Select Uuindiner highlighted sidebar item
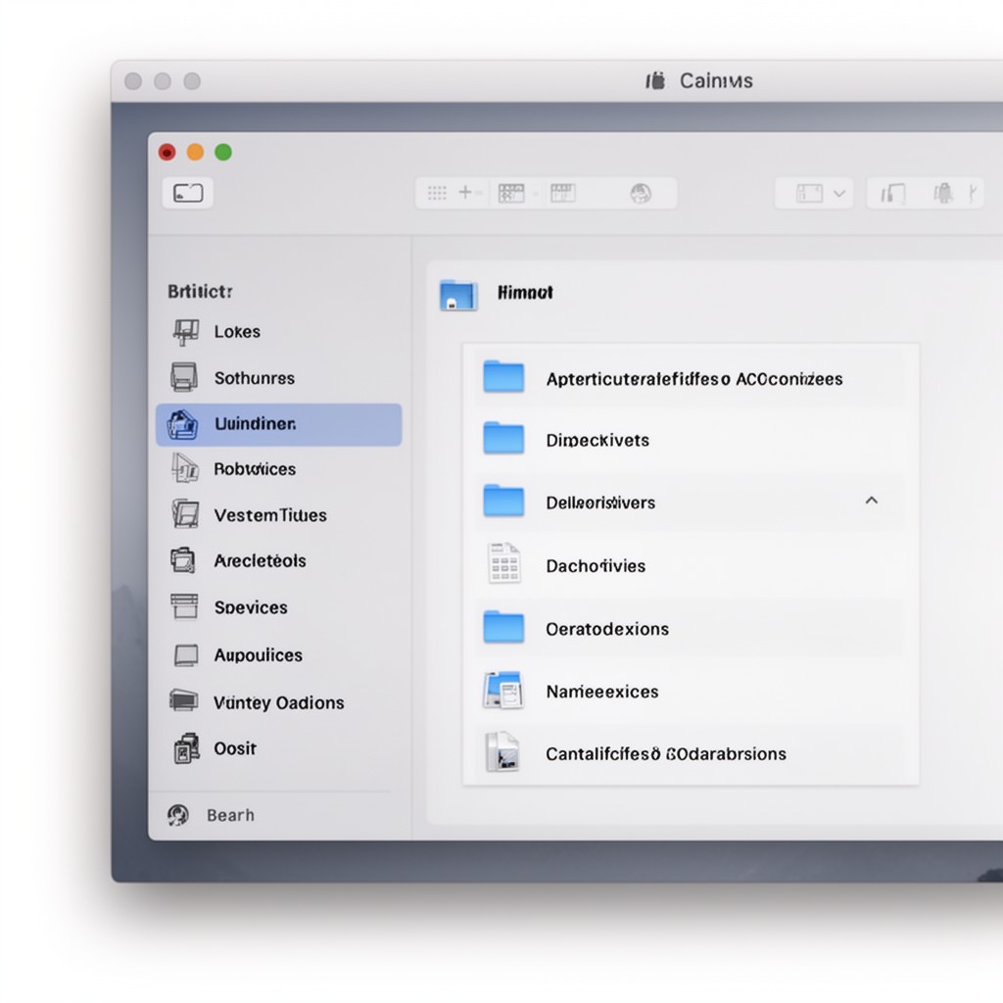Image resolution: width=1003 pixels, height=1003 pixels. pyautogui.click(x=279, y=425)
